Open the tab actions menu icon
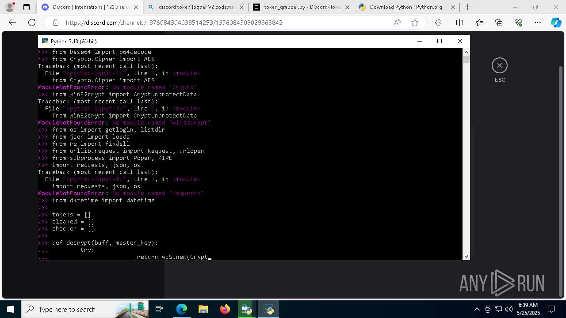566x318 pixels. pyautogui.click(x=27, y=7)
